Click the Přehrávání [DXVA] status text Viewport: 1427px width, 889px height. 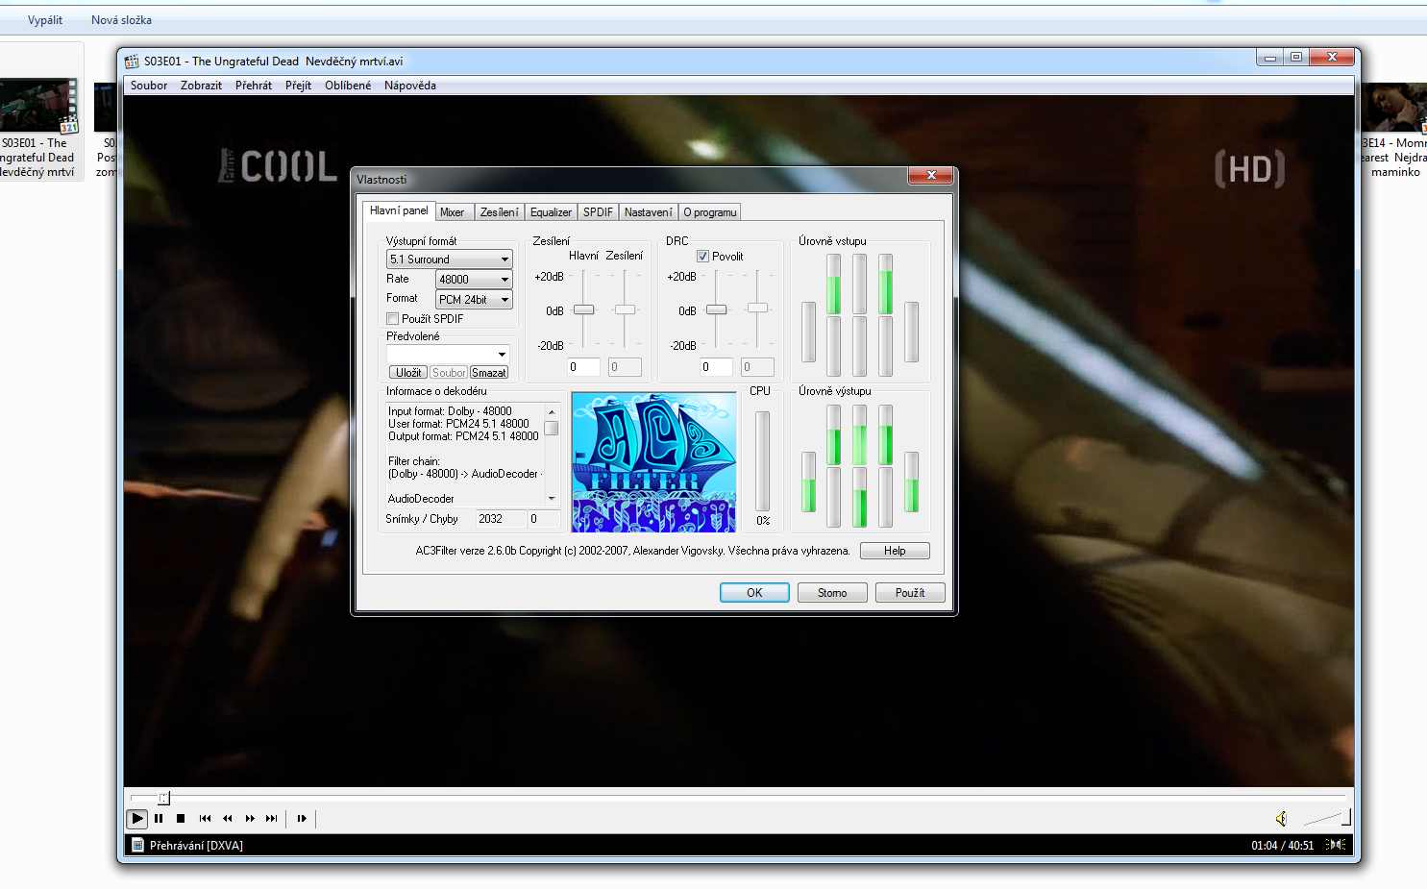[x=196, y=846]
